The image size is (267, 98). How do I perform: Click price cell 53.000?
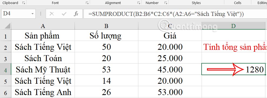point(170,92)
